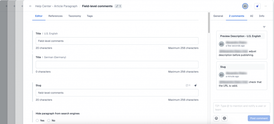
Task: Go to Help Center - Article Paragraph breadcrumb
Action: 56,6
